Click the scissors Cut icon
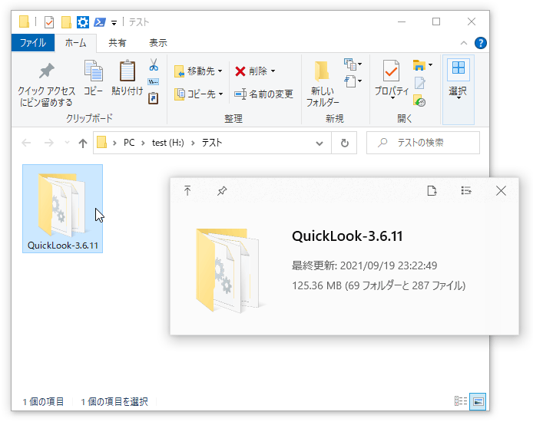 coord(154,64)
